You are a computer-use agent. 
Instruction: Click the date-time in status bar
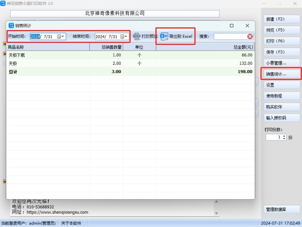280,223
